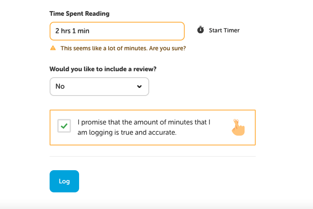Image resolution: width=313 pixels, height=209 pixels.
Task: Click the "Would you like to include a review?" label
Action: [103, 69]
